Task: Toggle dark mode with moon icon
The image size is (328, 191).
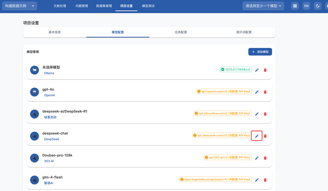Action: click(318, 6)
